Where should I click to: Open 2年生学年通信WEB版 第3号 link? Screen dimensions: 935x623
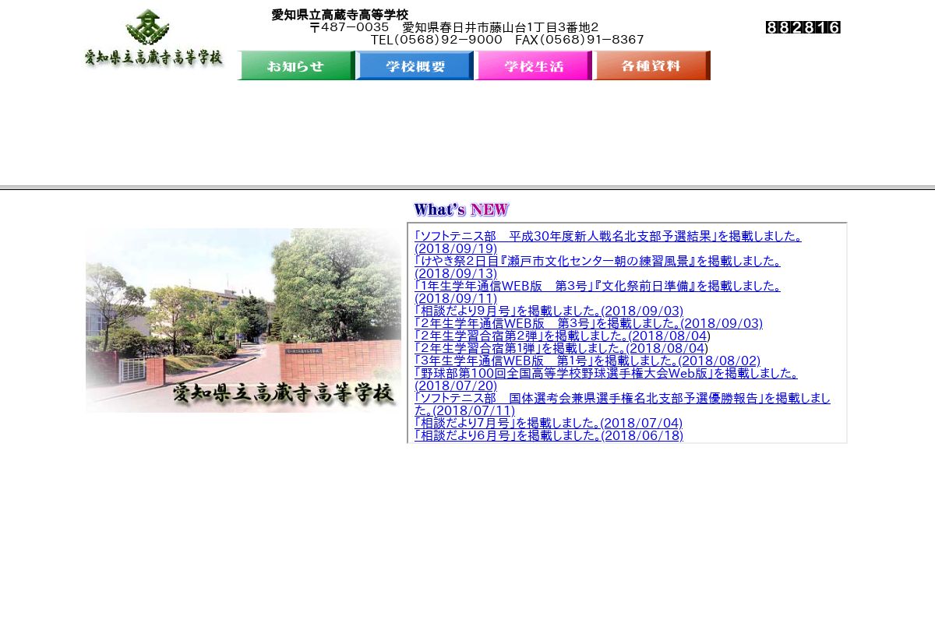click(x=588, y=323)
